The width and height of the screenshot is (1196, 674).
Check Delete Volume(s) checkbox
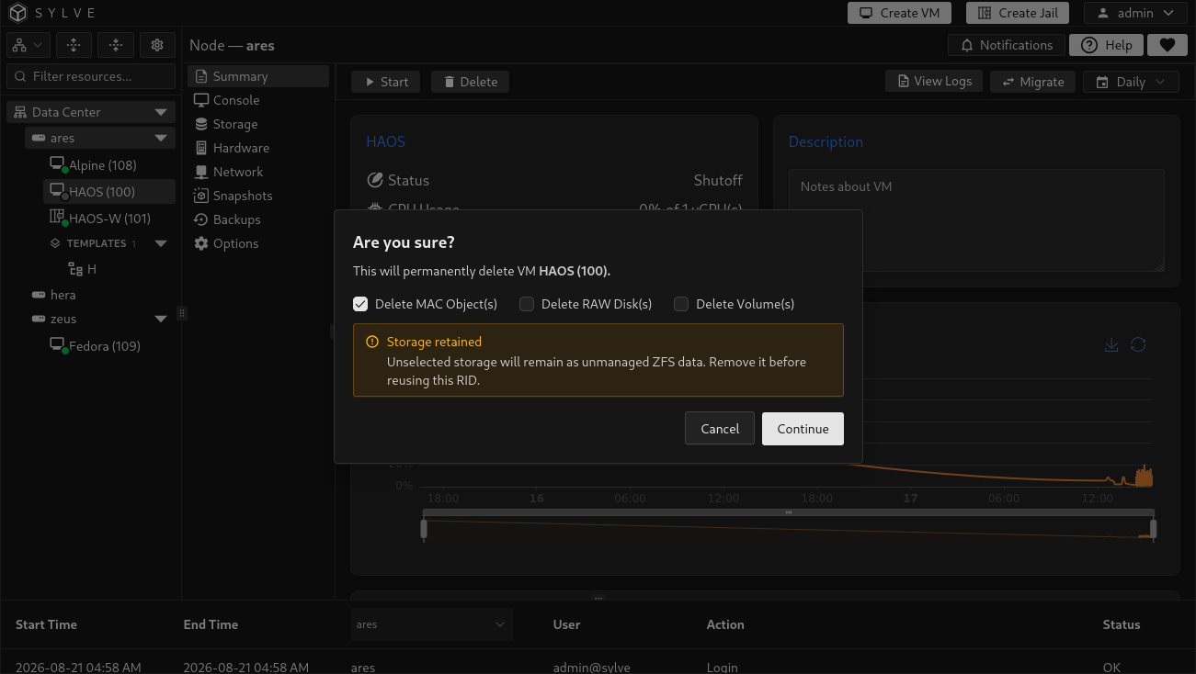click(681, 304)
